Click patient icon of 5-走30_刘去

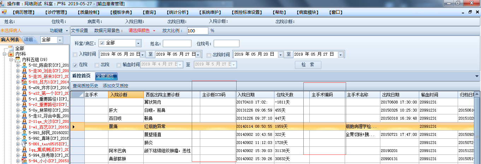pos(25,71)
